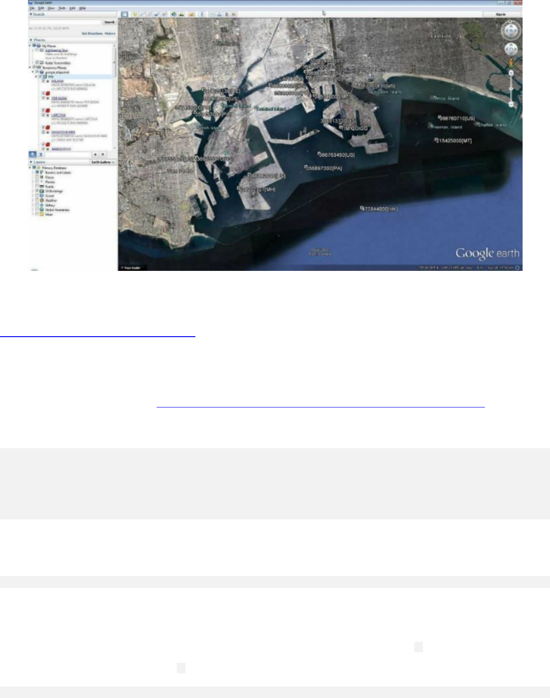Image resolution: width=550 pixels, height=698 pixels.
Task: Collapse the Places panel header triangle
Action: 31,40
